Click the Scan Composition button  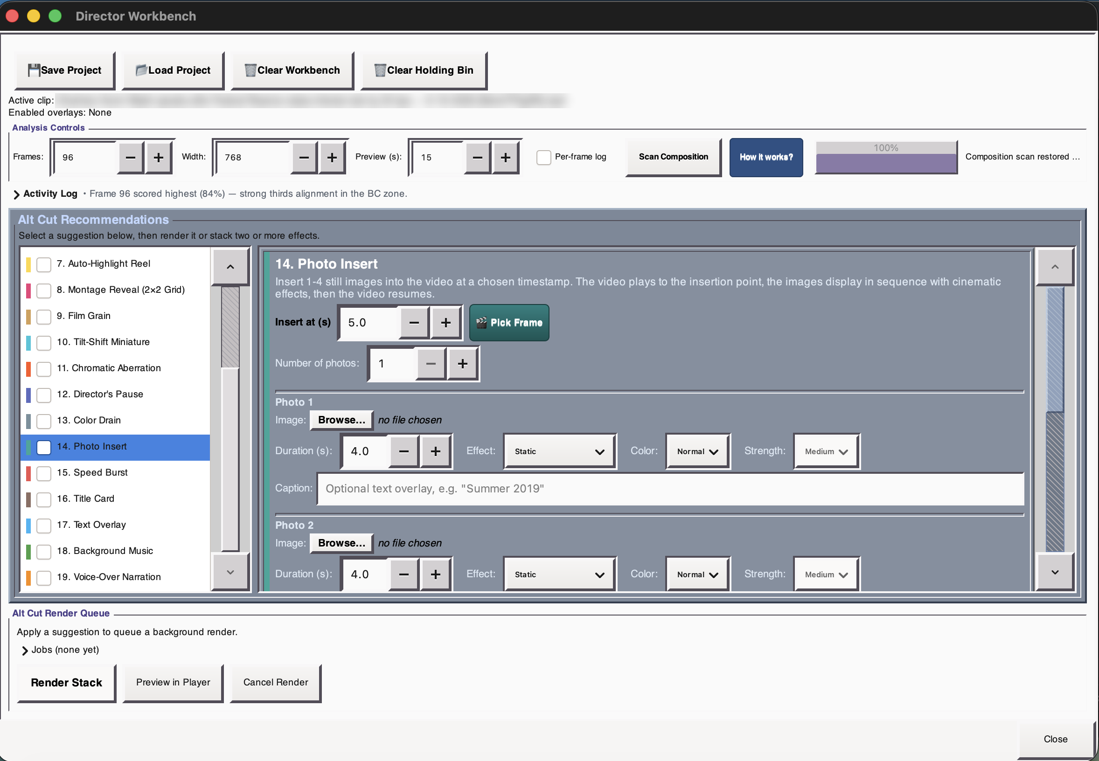pos(673,157)
